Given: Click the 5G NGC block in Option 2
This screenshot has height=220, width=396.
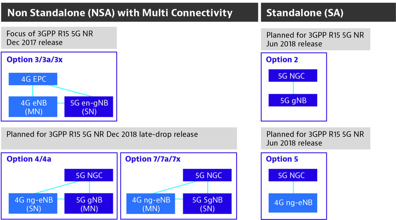Looking at the screenshot, I should tap(293, 76).
